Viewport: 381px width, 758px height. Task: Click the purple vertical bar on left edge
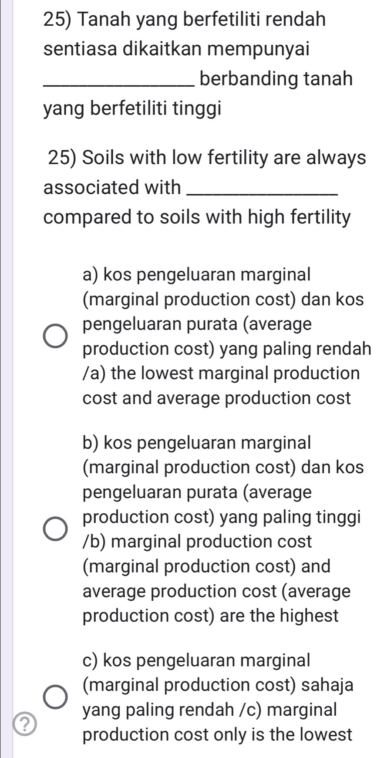[6, 379]
